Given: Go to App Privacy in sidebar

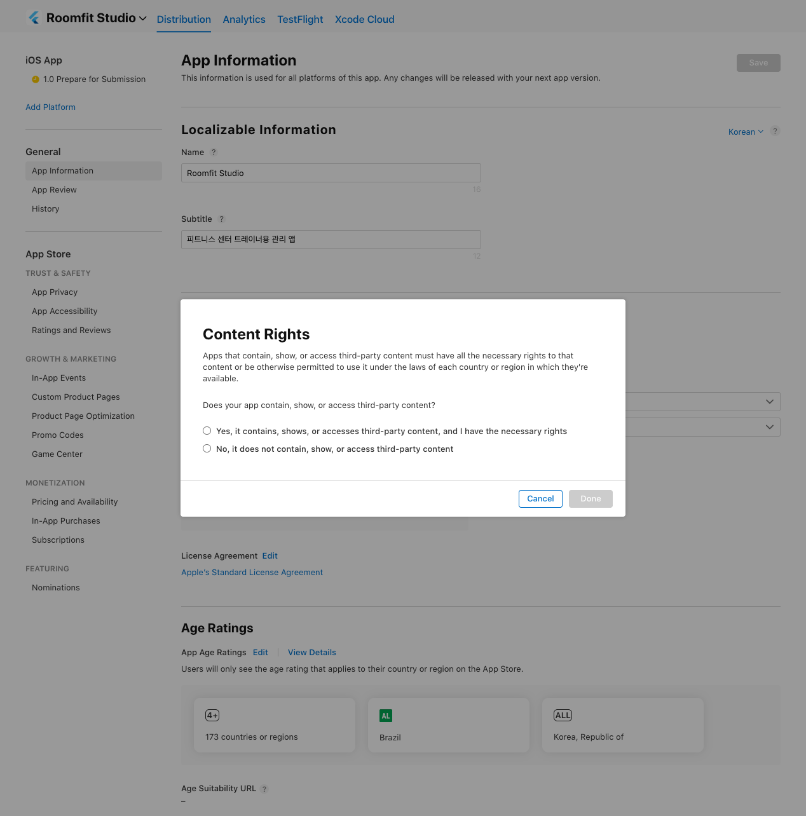Looking at the screenshot, I should (55, 292).
